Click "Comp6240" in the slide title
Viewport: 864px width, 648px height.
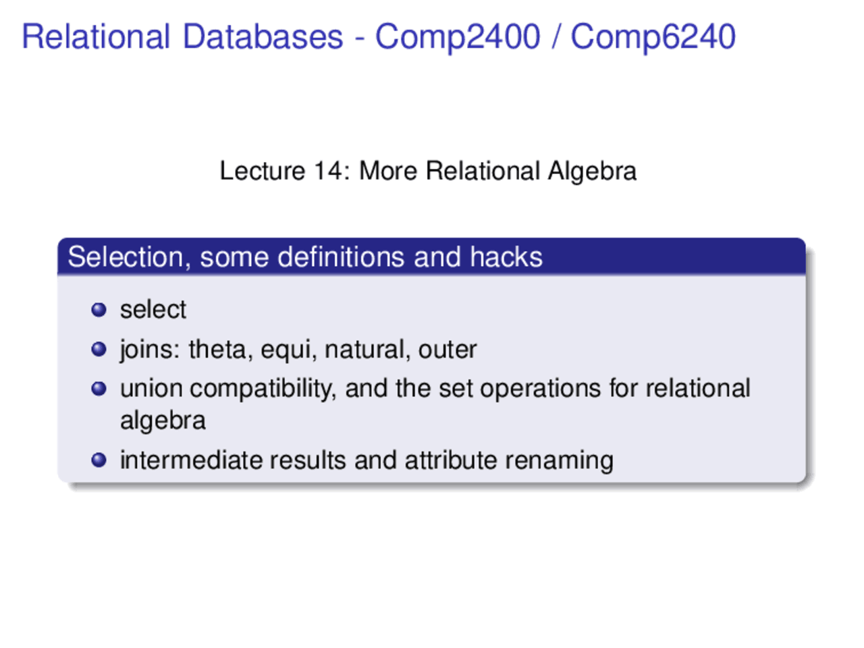[653, 36]
